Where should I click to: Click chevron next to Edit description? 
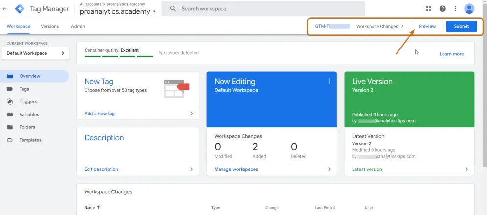click(191, 169)
